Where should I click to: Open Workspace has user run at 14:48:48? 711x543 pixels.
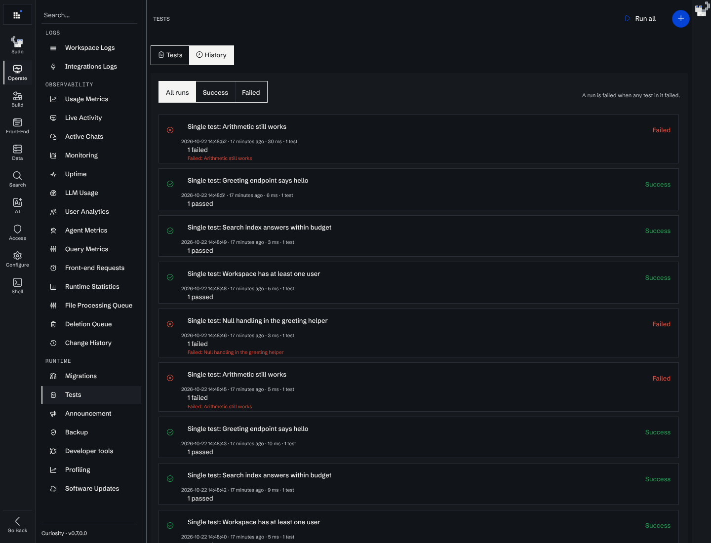click(x=418, y=283)
